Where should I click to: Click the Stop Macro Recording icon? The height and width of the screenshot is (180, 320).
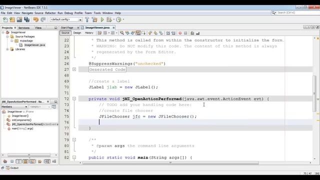(185, 33)
